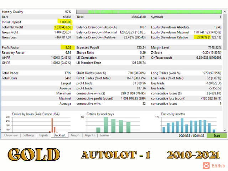Select the Profit Factor value 8.52
The width and height of the screenshot is (228, 171).
coord(68,47)
